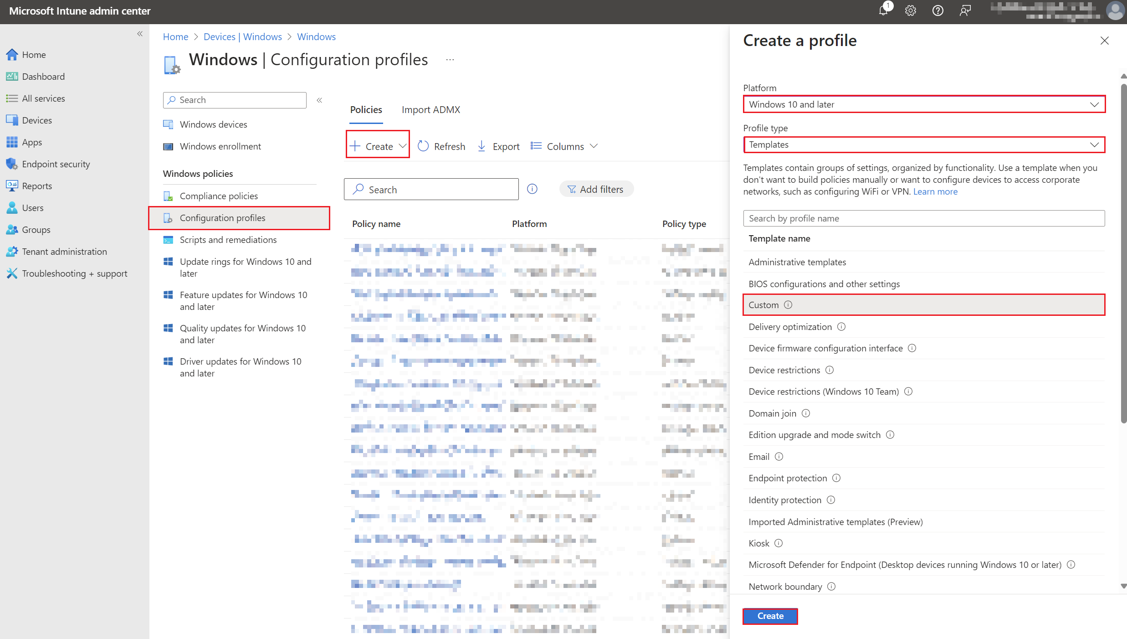This screenshot has height=639, width=1127.
Task: Open the account avatar in header
Action: (1115, 10)
